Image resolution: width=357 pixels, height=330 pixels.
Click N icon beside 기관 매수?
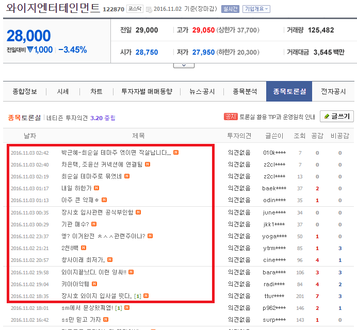[94, 224]
